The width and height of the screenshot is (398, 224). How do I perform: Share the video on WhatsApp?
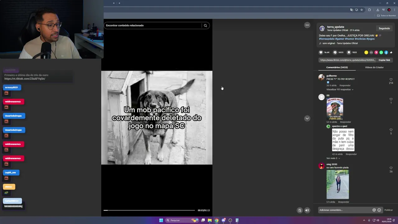click(381, 52)
